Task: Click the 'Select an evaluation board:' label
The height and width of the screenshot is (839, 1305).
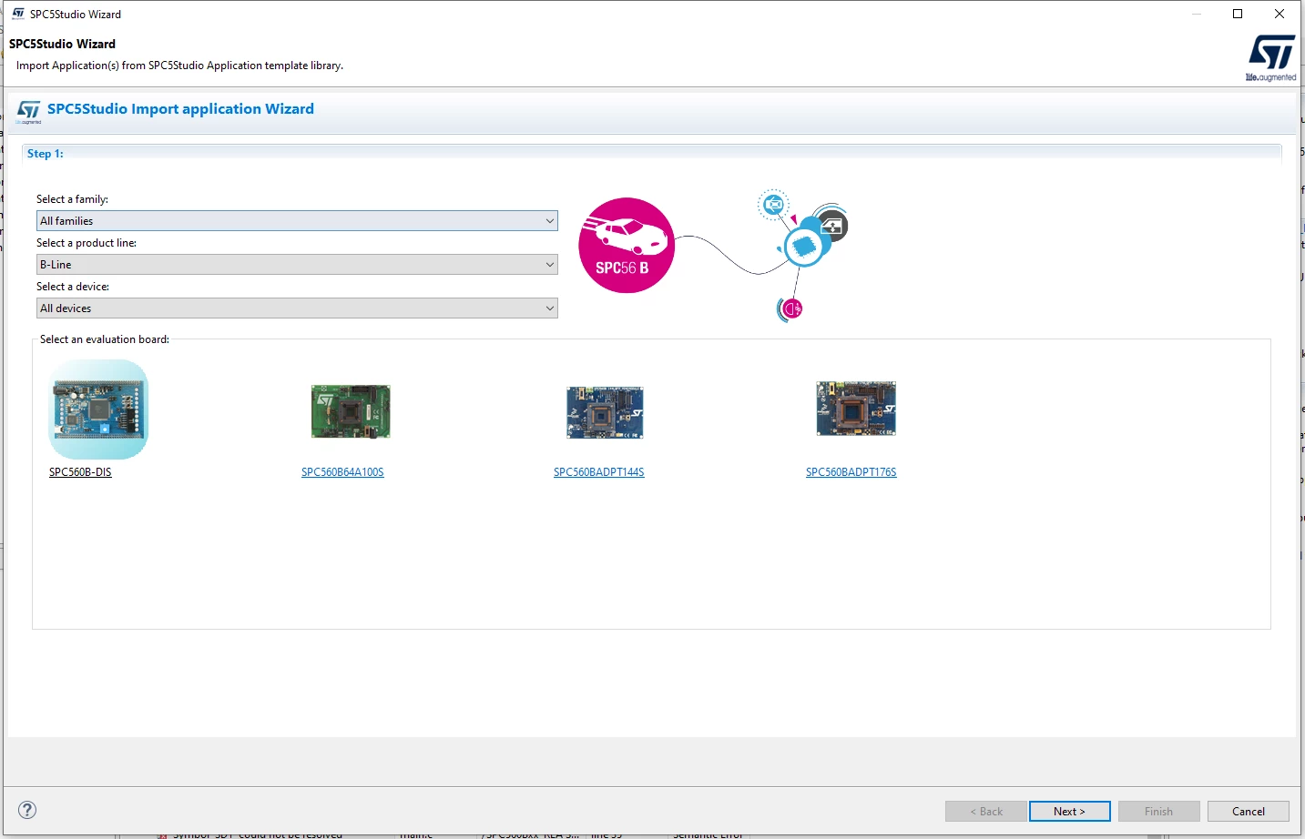Action: tap(105, 339)
